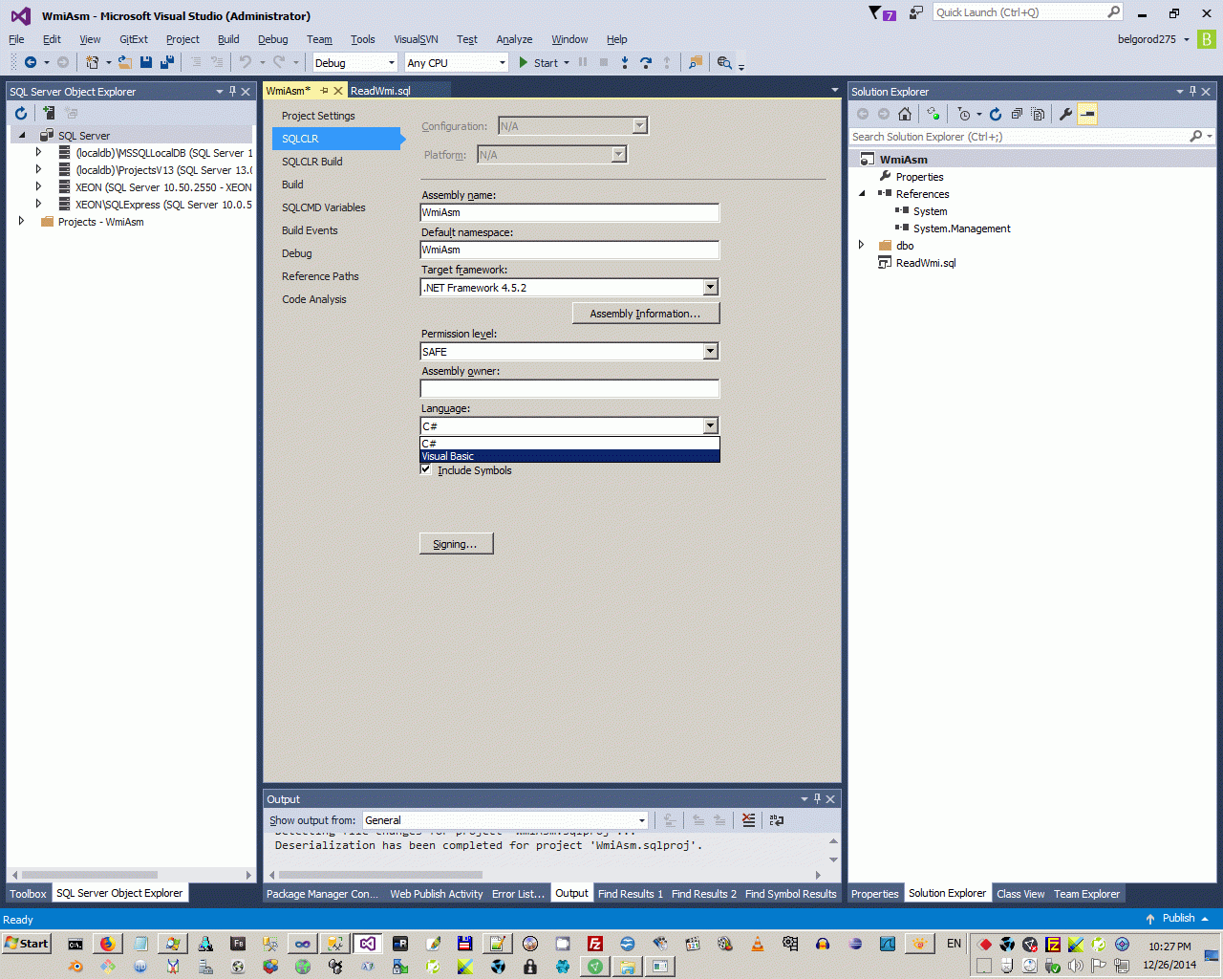Click the Publish button in the status bar

click(x=1178, y=918)
